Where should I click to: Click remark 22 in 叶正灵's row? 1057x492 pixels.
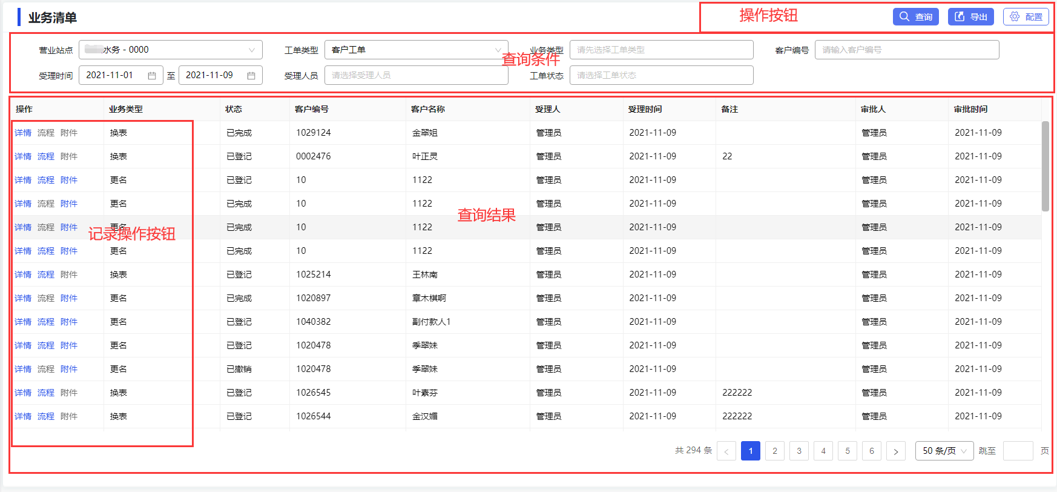pyautogui.click(x=727, y=156)
